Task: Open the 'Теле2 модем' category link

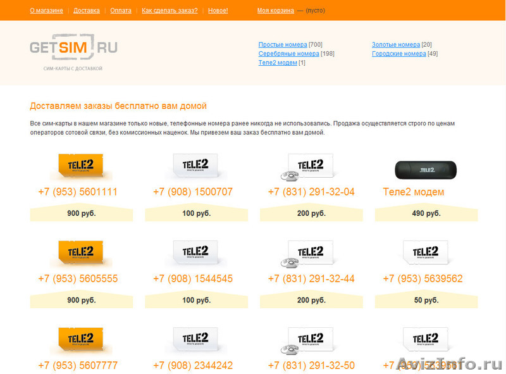Action: [x=278, y=63]
